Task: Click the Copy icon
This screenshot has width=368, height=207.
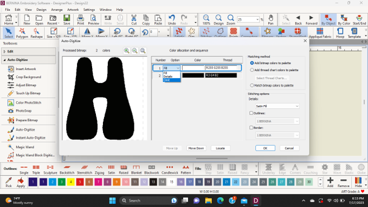Action: pos(146,20)
